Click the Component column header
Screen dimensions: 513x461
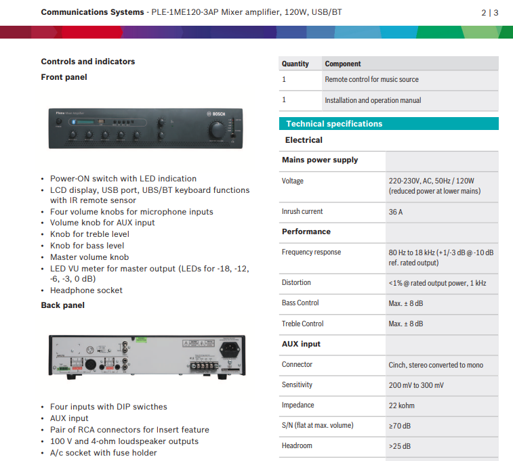click(x=343, y=64)
